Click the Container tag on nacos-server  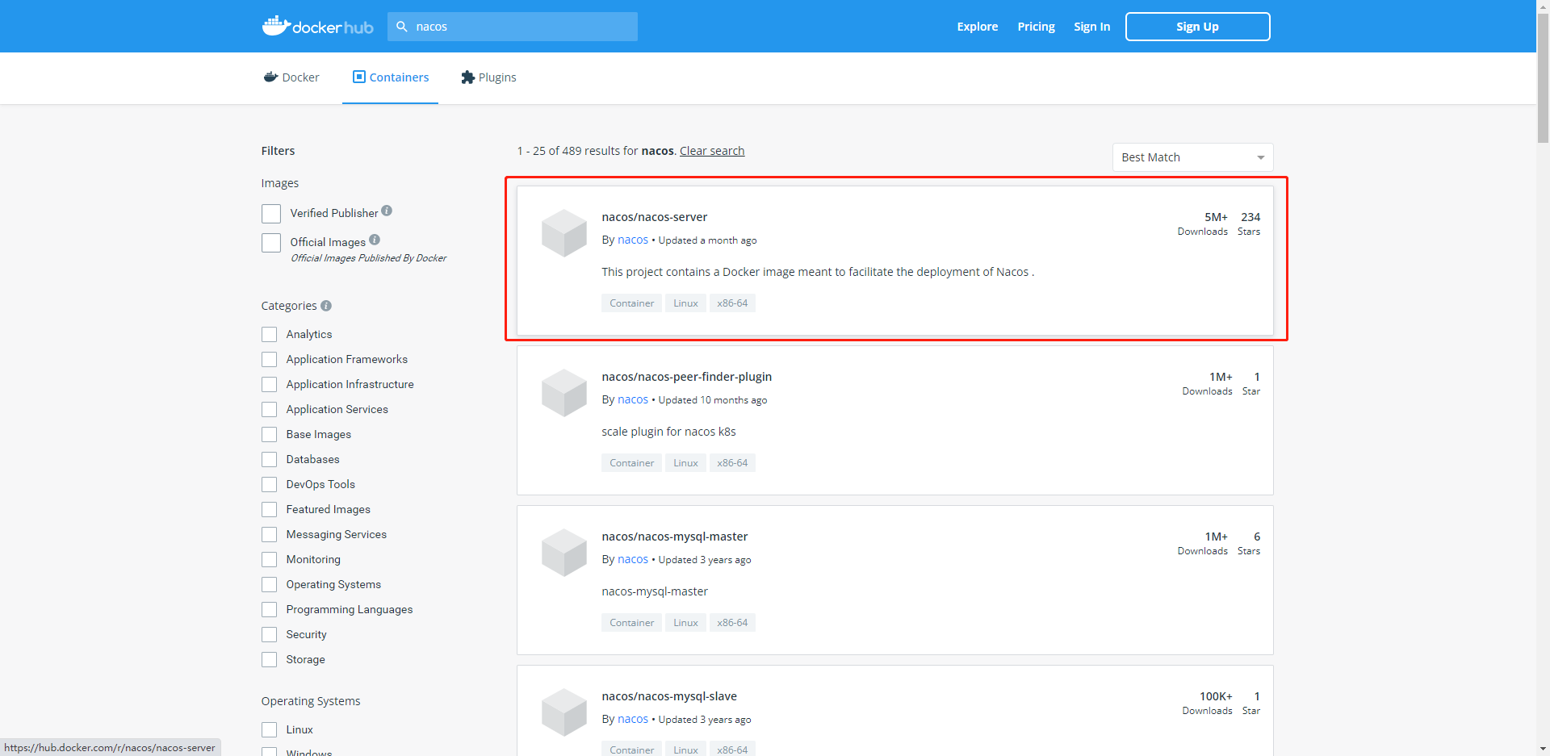631,303
